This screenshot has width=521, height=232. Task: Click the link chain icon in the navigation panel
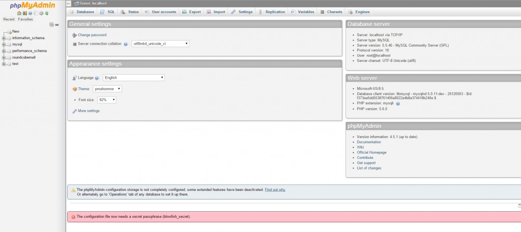click(x=57, y=24)
